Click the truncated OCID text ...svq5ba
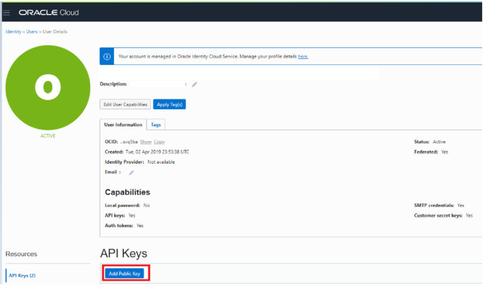The width and height of the screenshot is (484, 286). 128,142
